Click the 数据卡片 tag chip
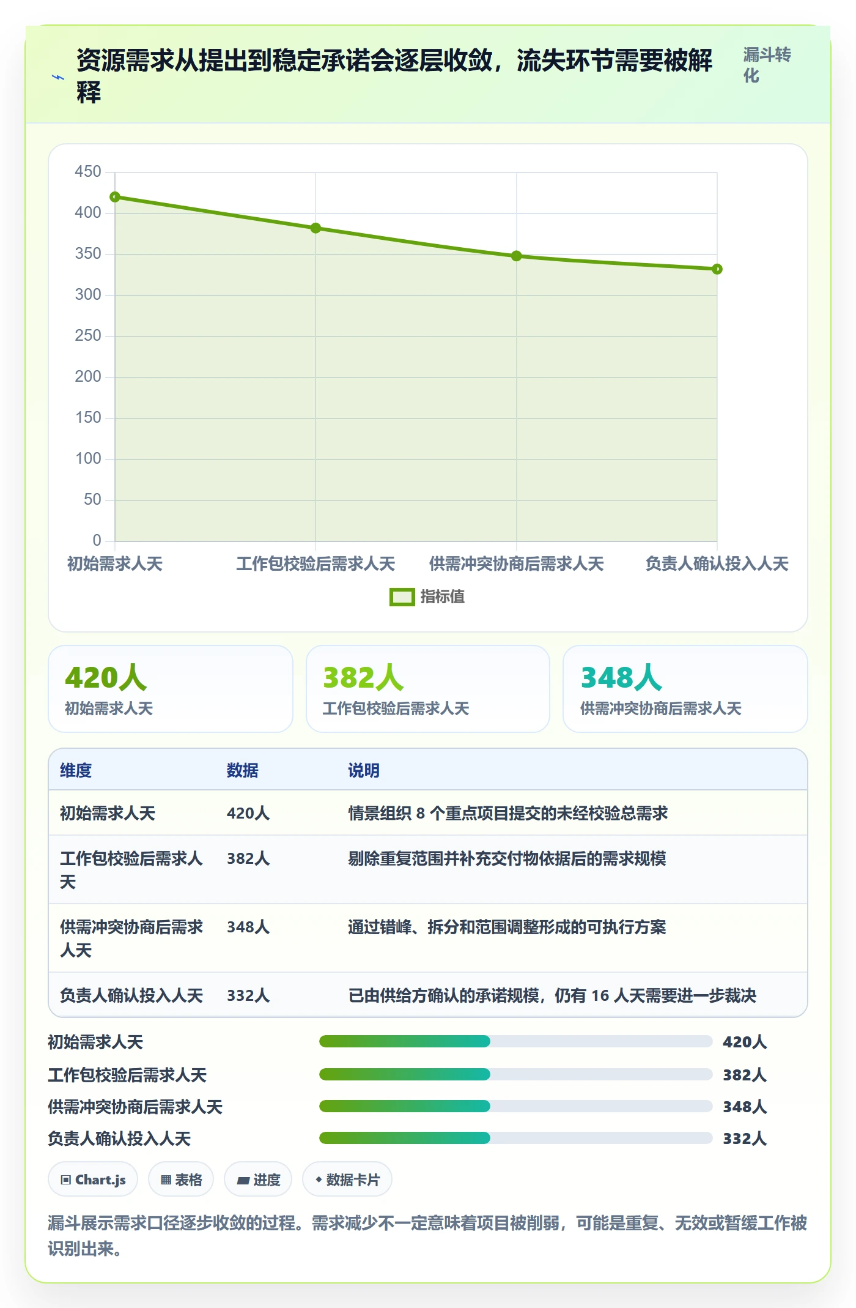This screenshot has width=856, height=1308. tap(347, 1180)
